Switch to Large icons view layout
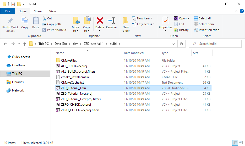245x146 pixels. pyautogui.click(x=241, y=143)
